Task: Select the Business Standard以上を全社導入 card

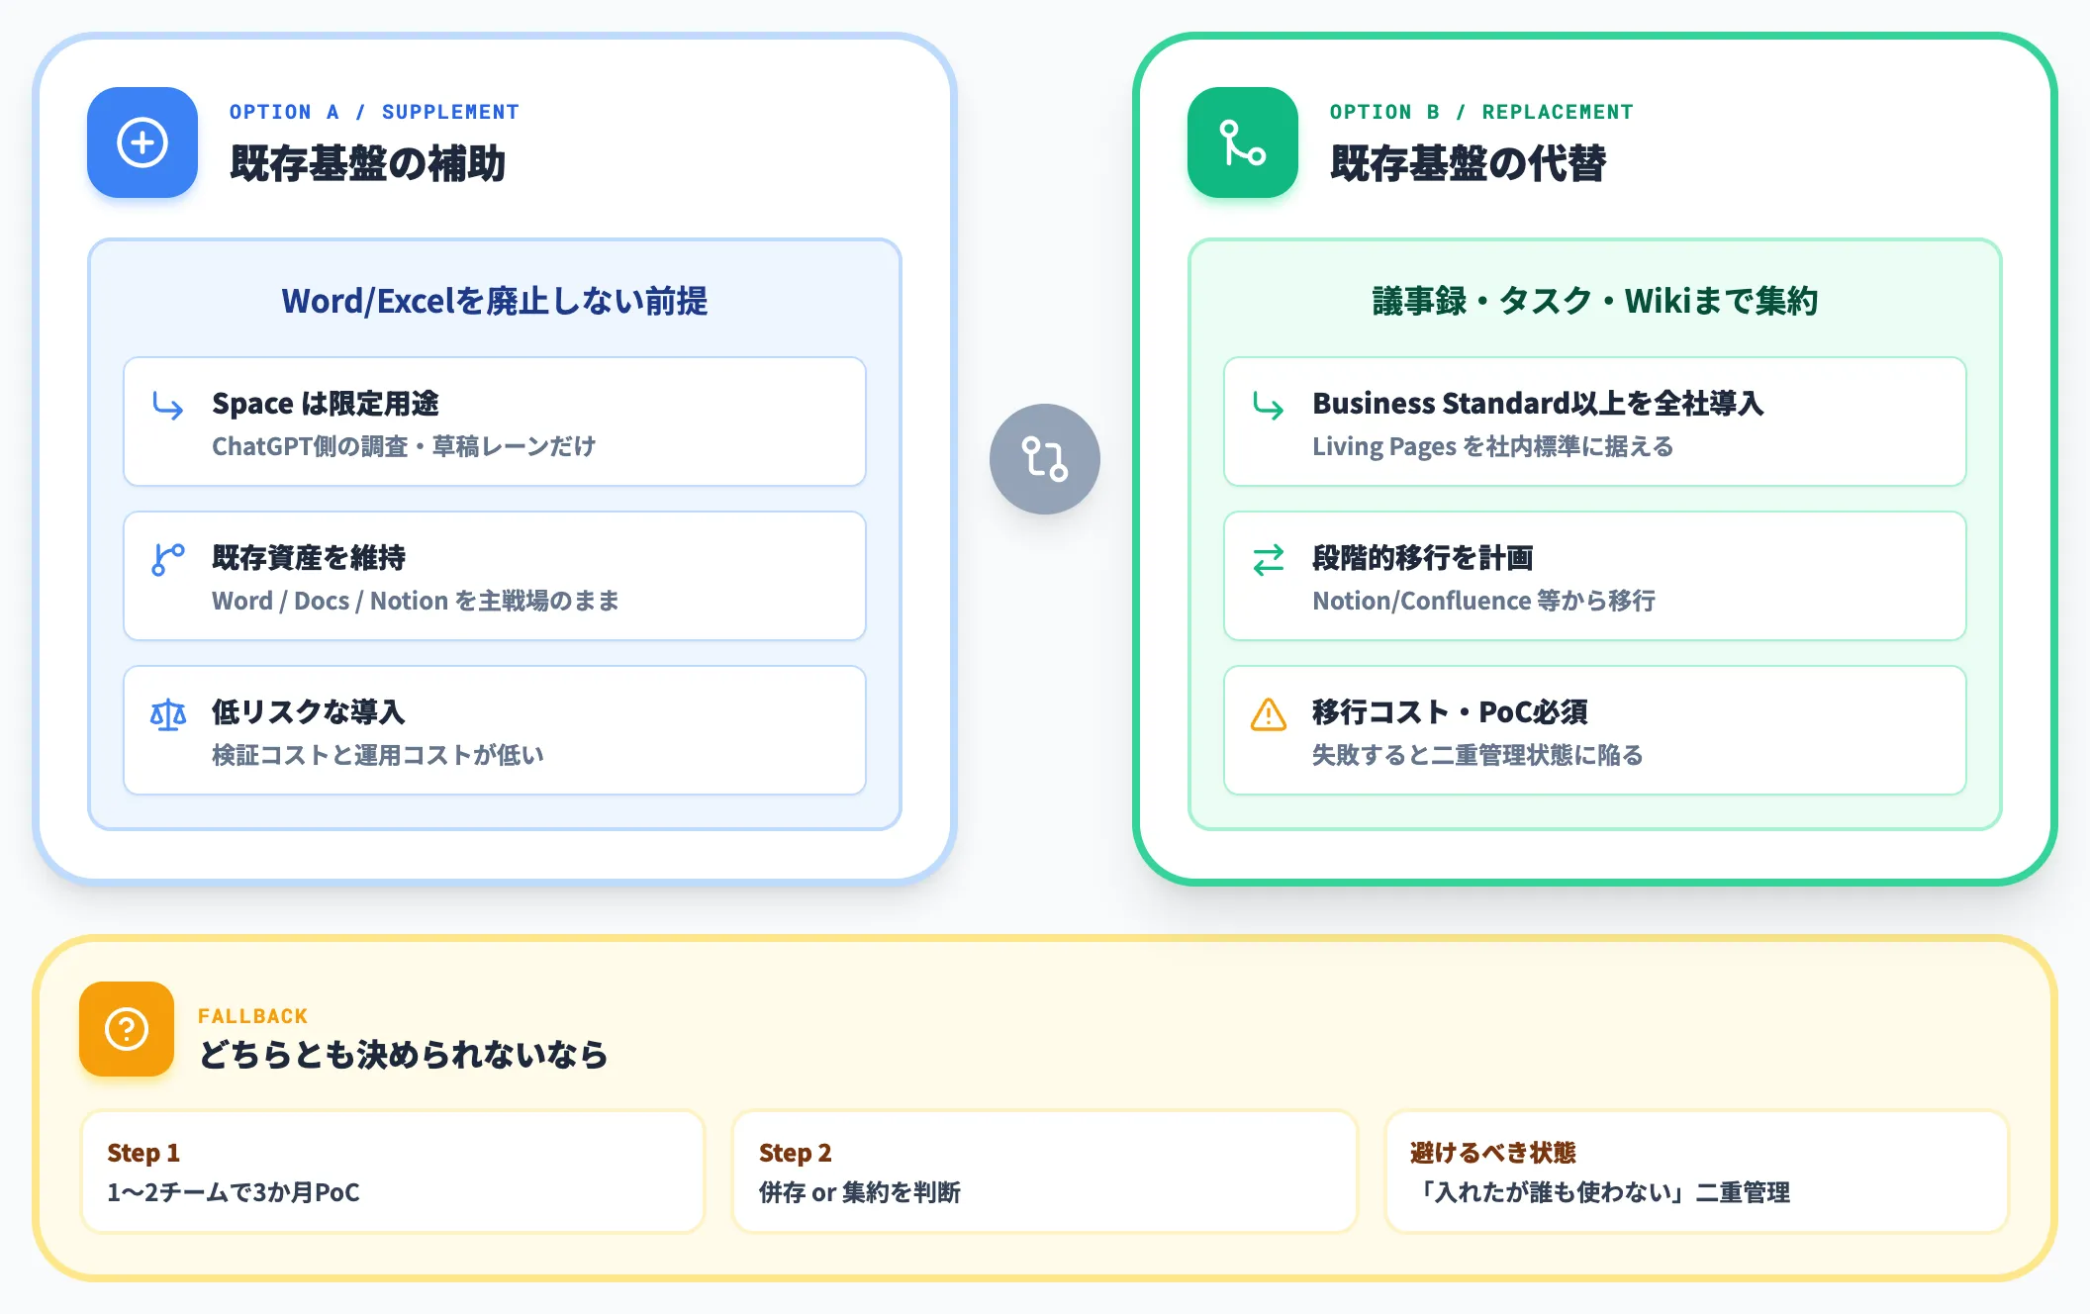Action: 1595,422
